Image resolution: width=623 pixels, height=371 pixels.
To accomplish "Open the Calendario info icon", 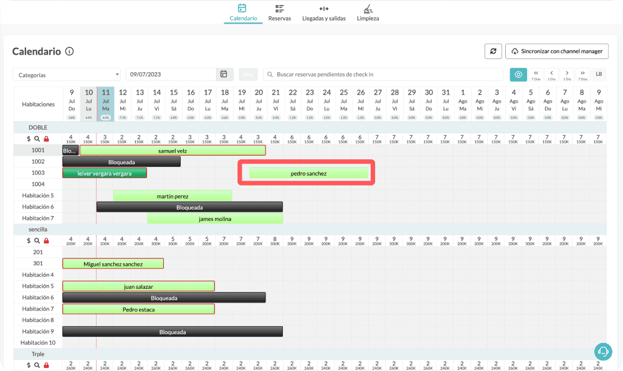I will [70, 51].
